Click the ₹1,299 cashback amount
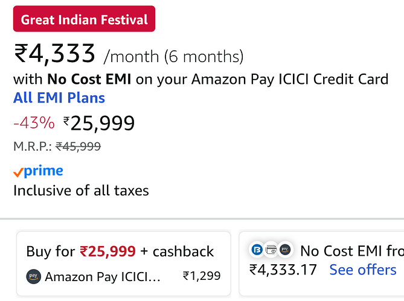Image resolution: width=404 pixels, height=301 pixels. [x=201, y=277]
